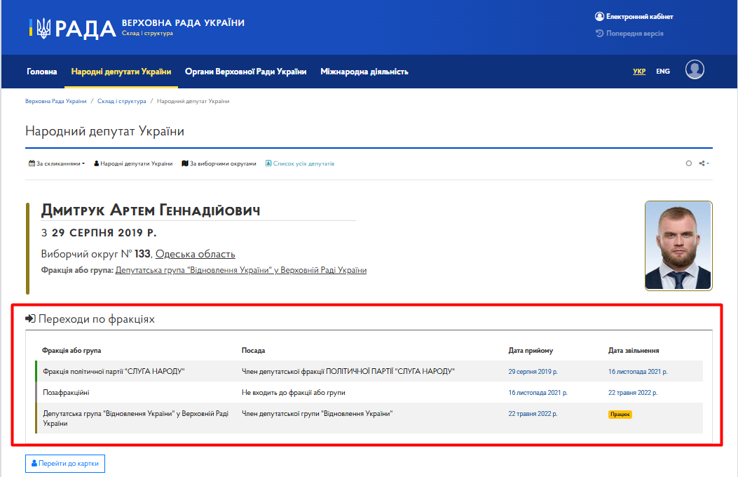Select Депутатська група "Відновлення України" table cell
The height and width of the screenshot is (477, 738).
[x=135, y=418]
